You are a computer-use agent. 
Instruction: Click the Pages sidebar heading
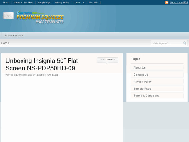pyautogui.click(x=136, y=59)
